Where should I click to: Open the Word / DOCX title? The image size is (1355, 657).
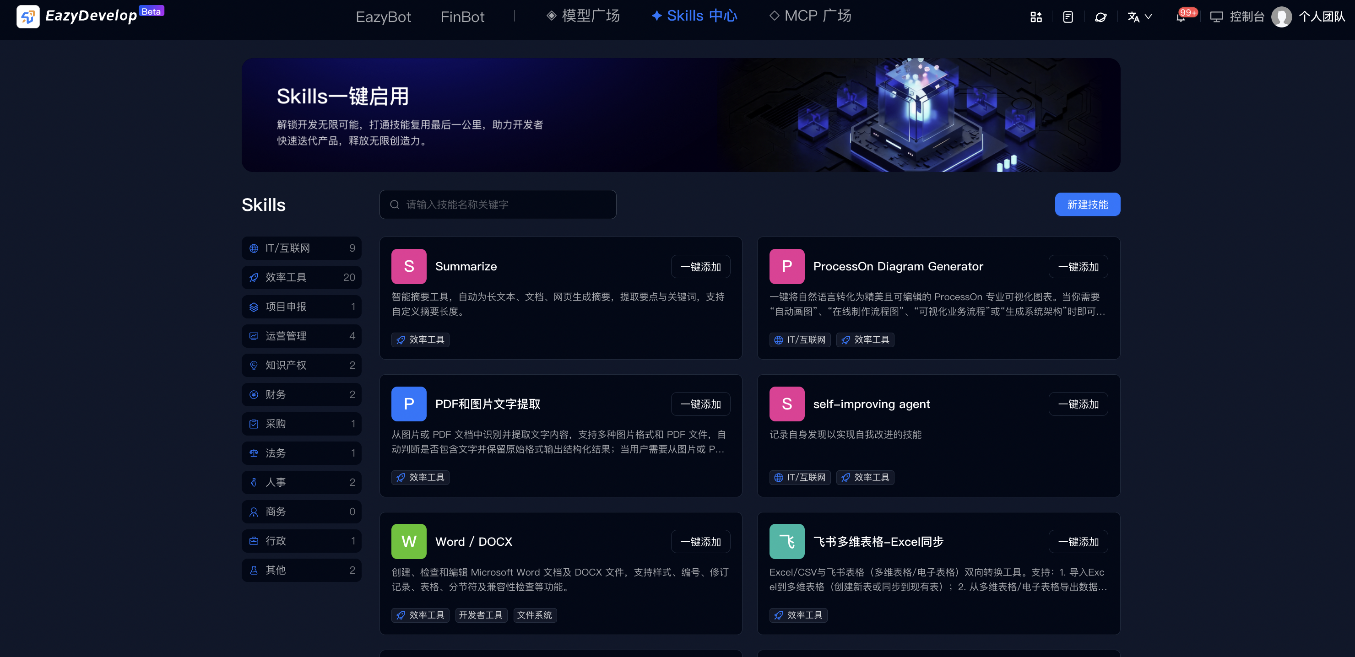tap(473, 542)
